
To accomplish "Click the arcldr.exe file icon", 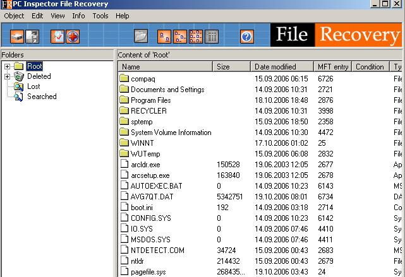I will click(x=124, y=164).
